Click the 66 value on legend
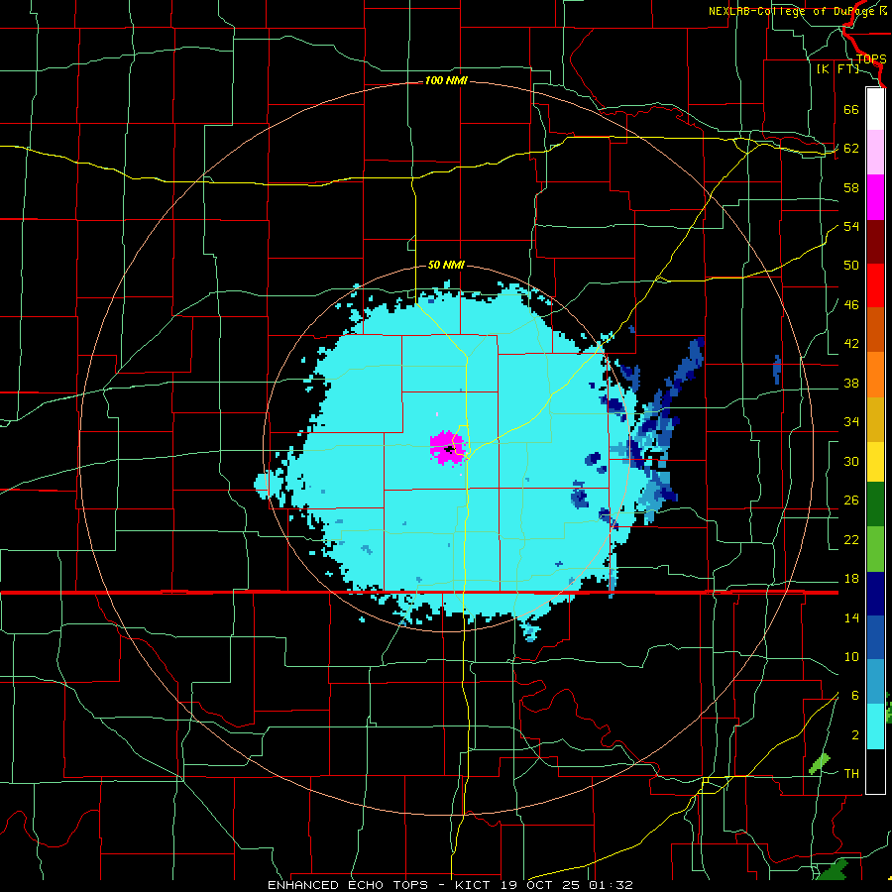 pos(851,109)
